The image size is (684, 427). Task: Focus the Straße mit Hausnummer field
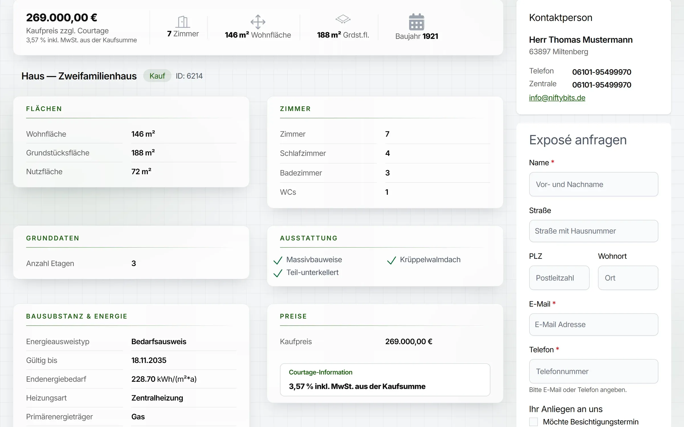pyautogui.click(x=594, y=231)
